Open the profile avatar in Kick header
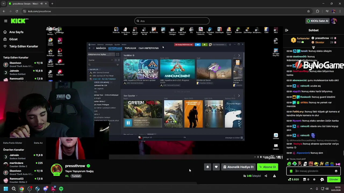 [334, 21]
